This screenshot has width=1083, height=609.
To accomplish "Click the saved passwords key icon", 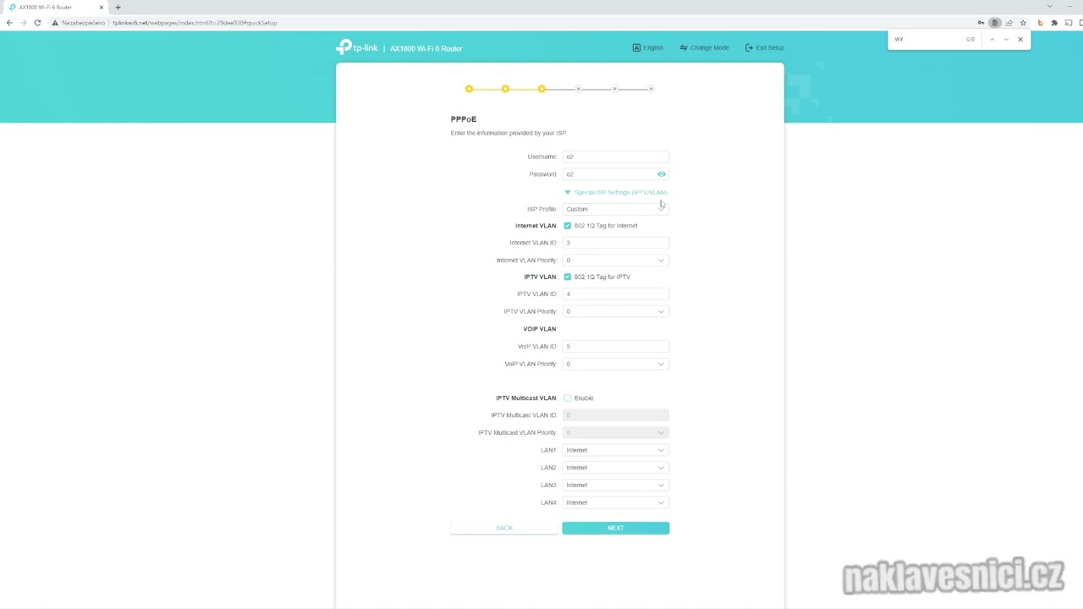I will (x=981, y=23).
